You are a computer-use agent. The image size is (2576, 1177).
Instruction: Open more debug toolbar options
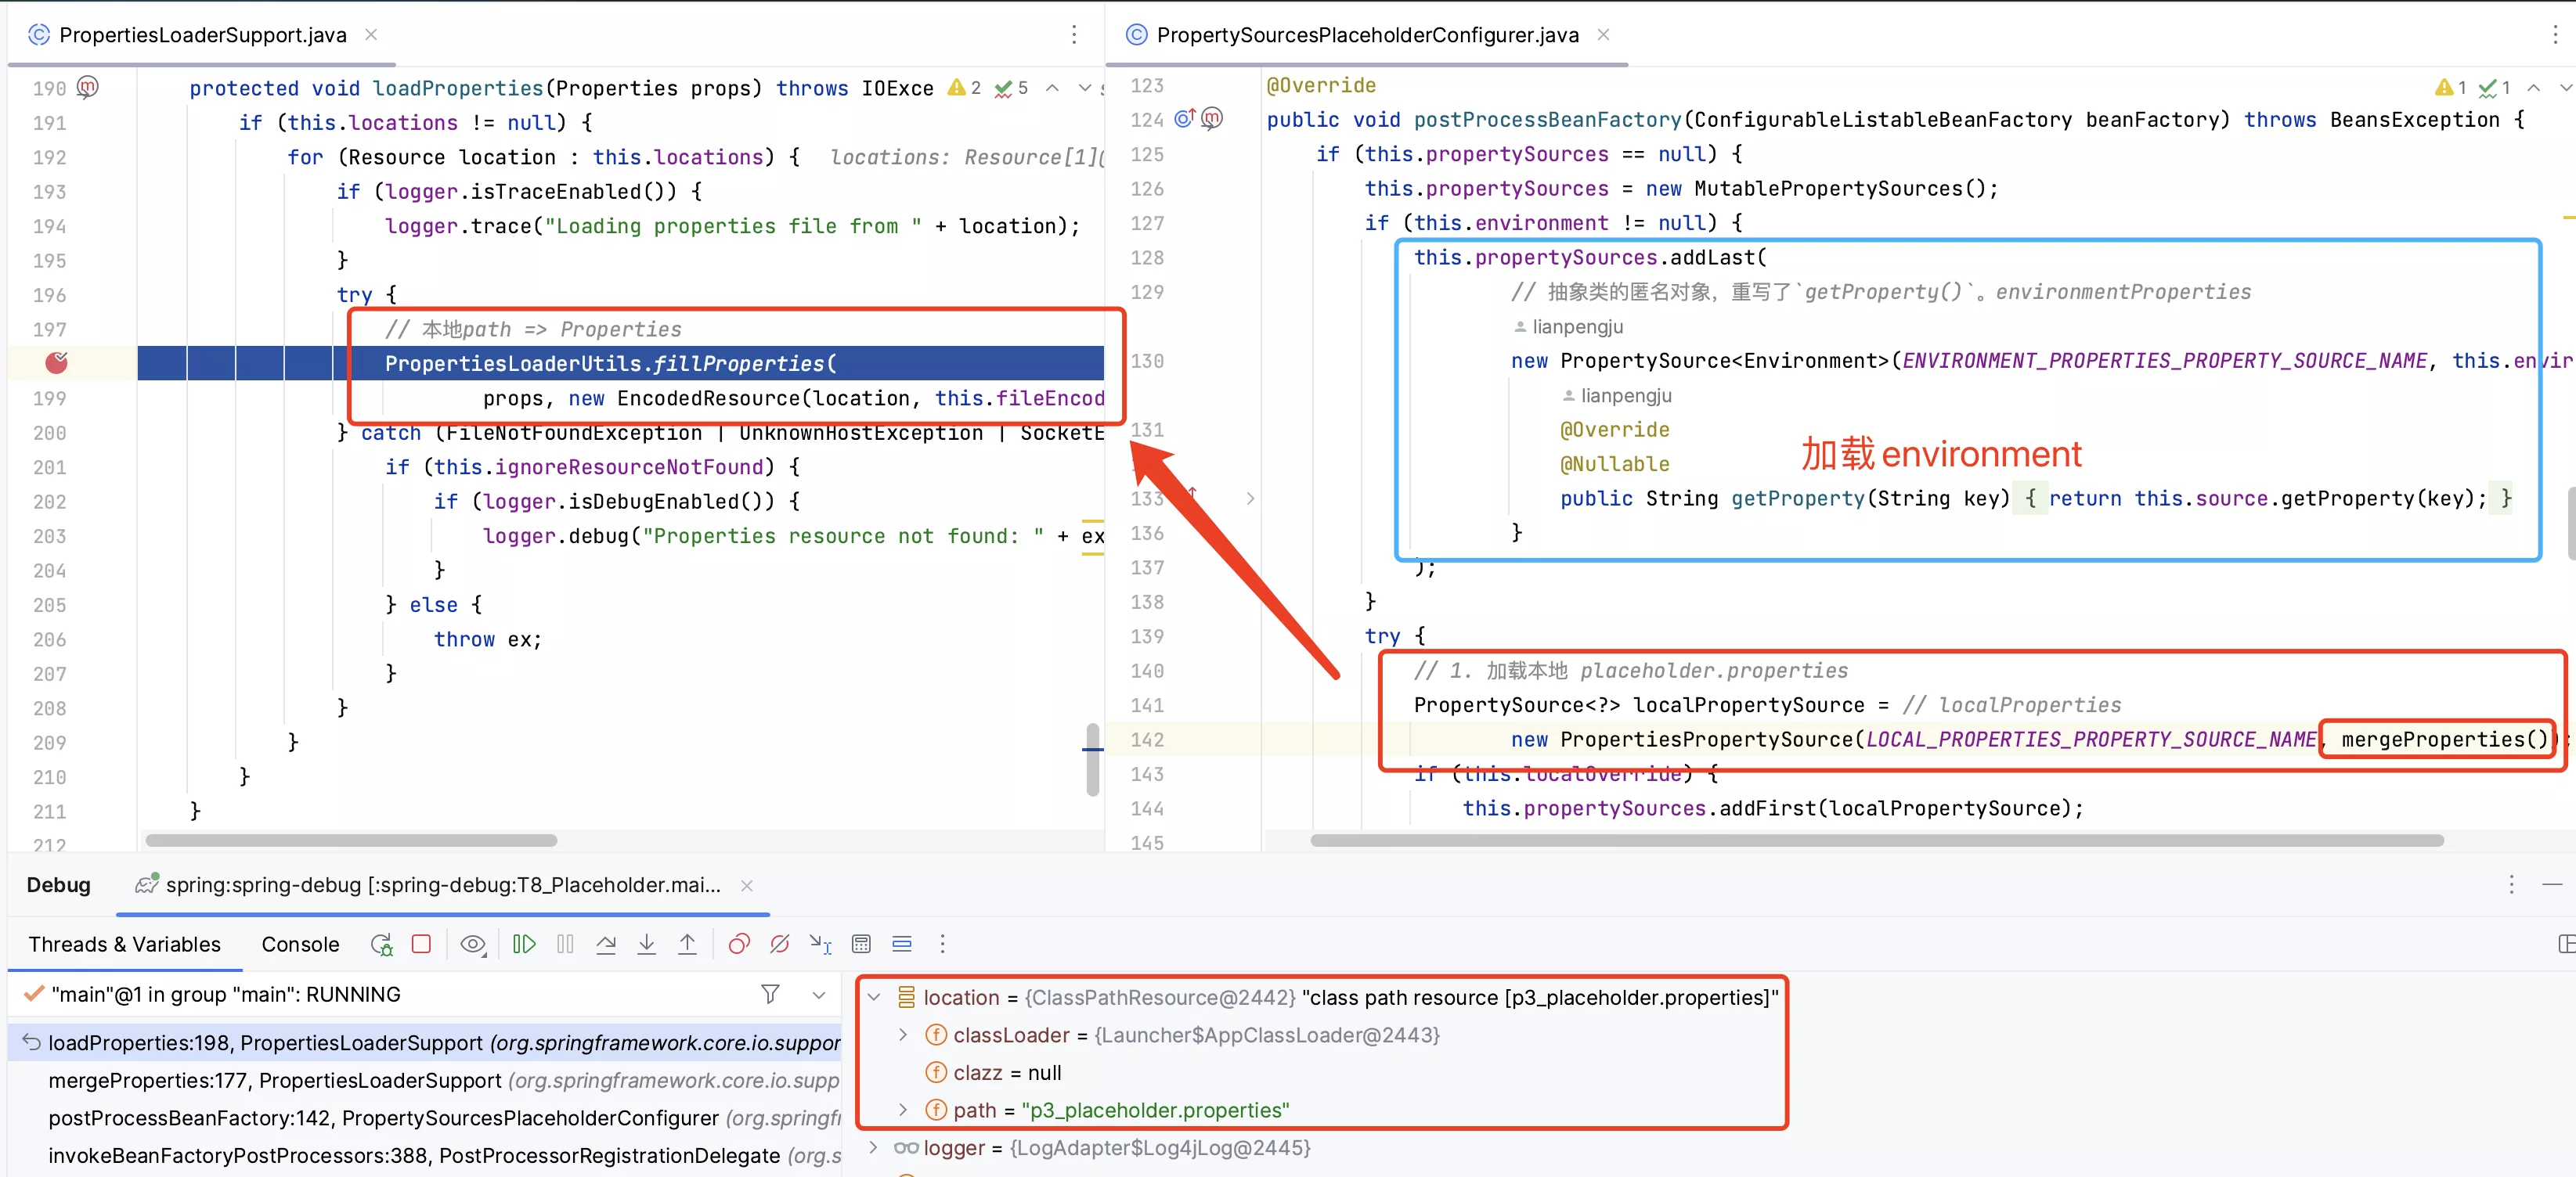coord(942,945)
